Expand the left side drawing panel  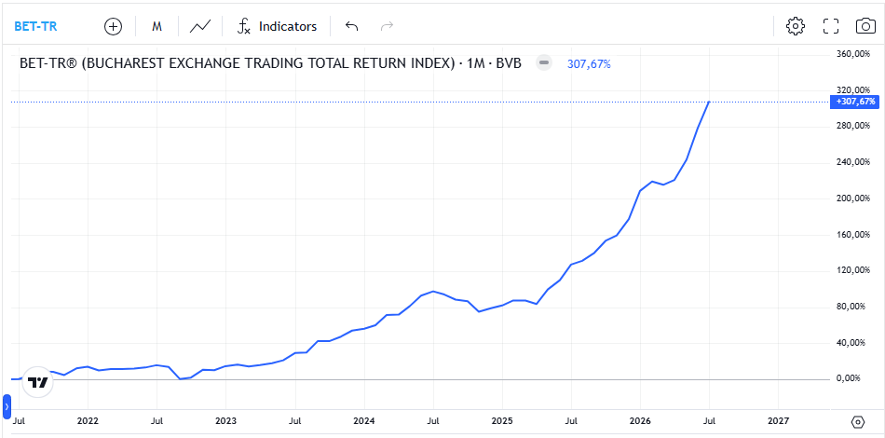7,406
